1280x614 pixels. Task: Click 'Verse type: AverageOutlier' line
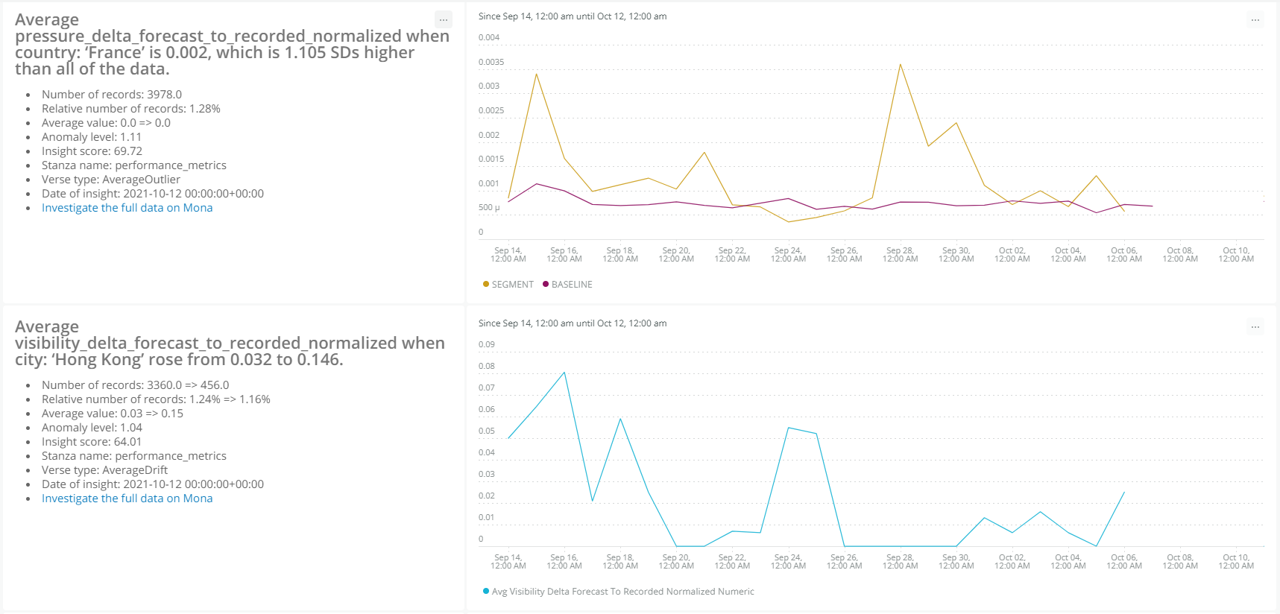[111, 180]
